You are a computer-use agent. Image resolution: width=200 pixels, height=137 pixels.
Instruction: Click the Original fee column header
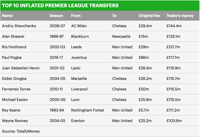[x=149, y=16]
